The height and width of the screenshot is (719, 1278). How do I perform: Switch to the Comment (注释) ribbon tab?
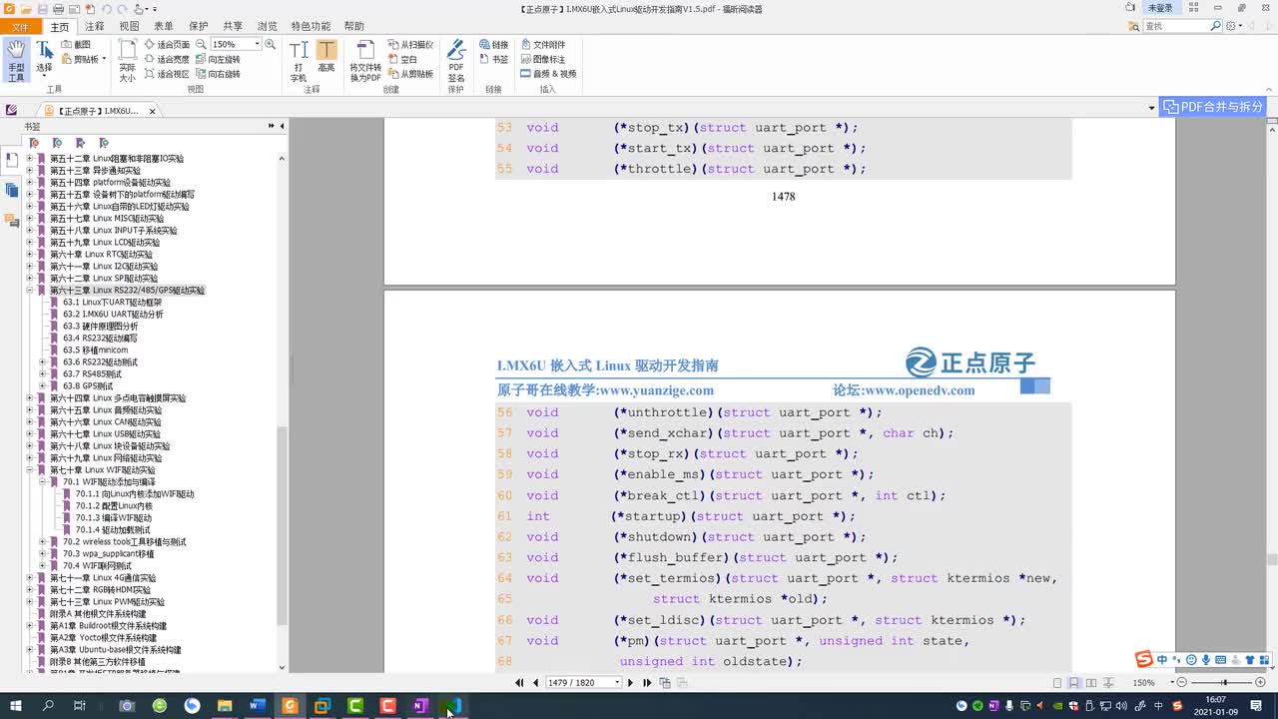pyautogui.click(x=95, y=27)
